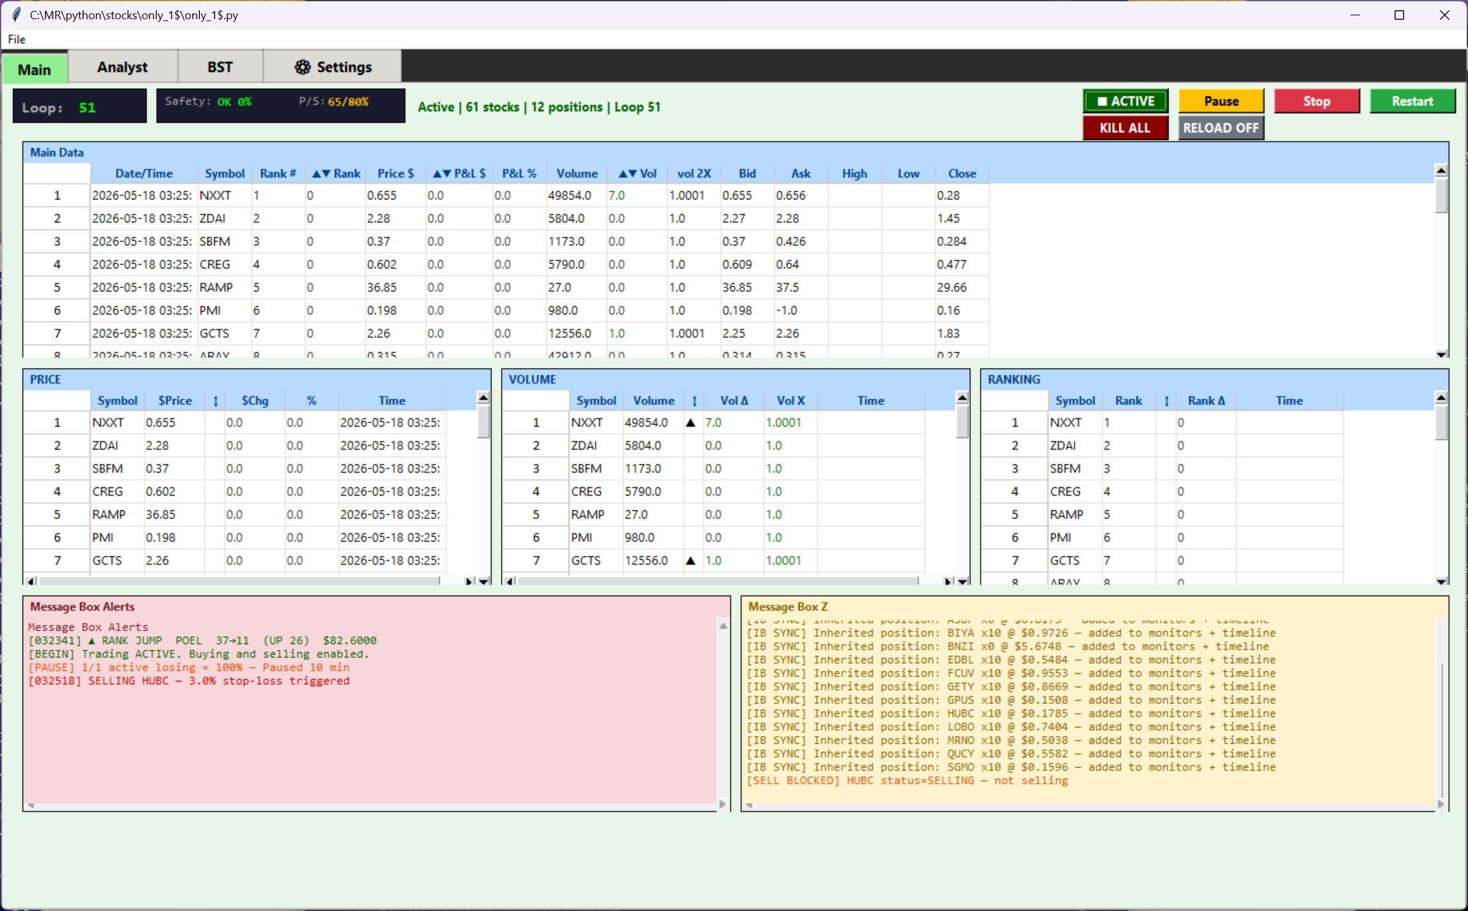Open the BST tab
The image size is (1468, 911).
pyautogui.click(x=220, y=67)
